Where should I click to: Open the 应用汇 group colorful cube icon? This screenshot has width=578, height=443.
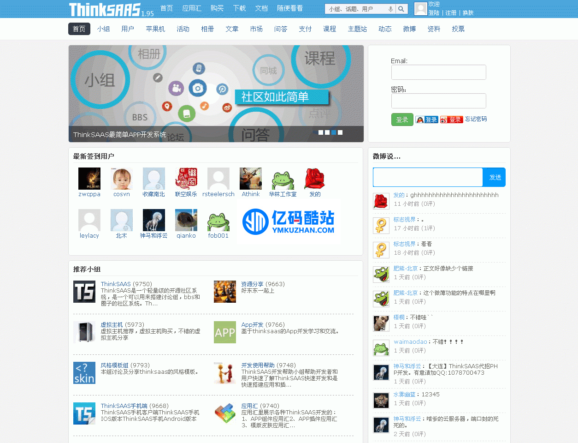225,413
